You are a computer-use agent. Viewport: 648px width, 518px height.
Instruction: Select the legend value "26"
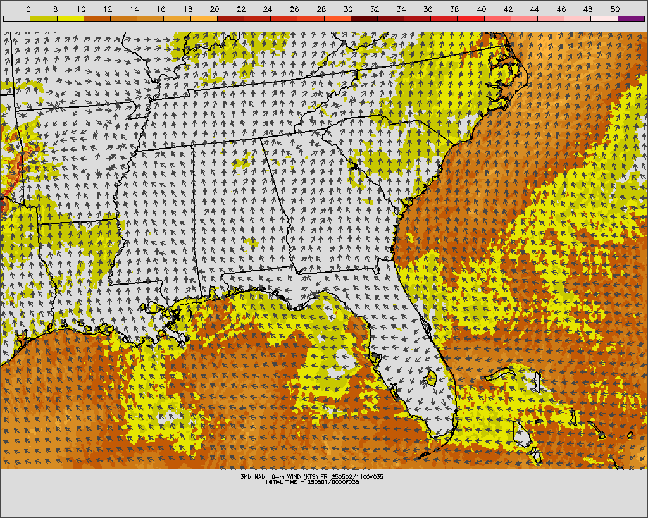pyautogui.click(x=294, y=9)
